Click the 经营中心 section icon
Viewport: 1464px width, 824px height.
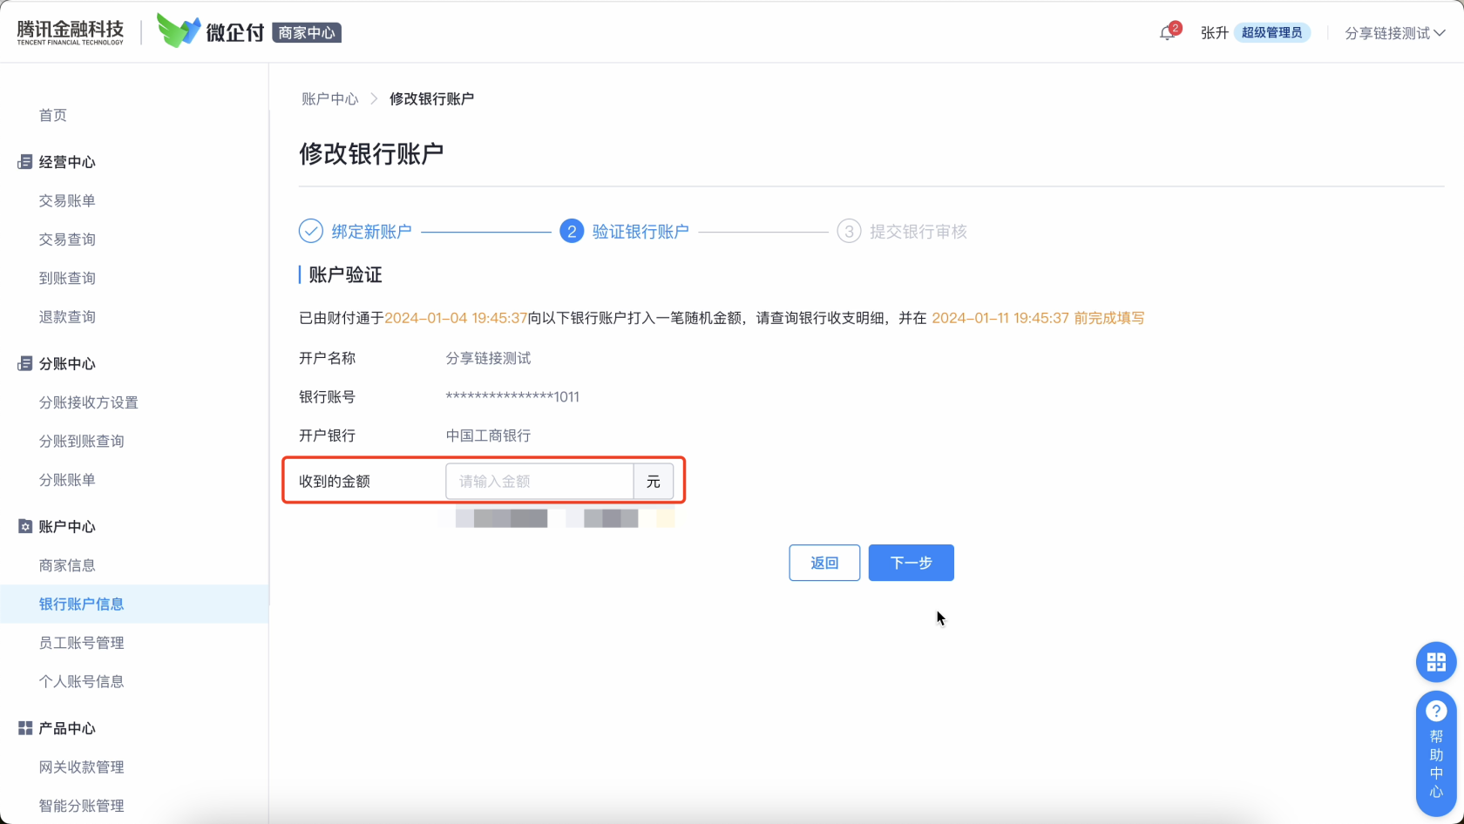pos(25,162)
